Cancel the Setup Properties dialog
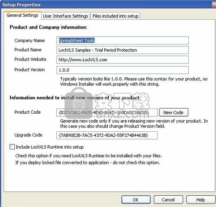216x207 pixels. (x=168, y=200)
